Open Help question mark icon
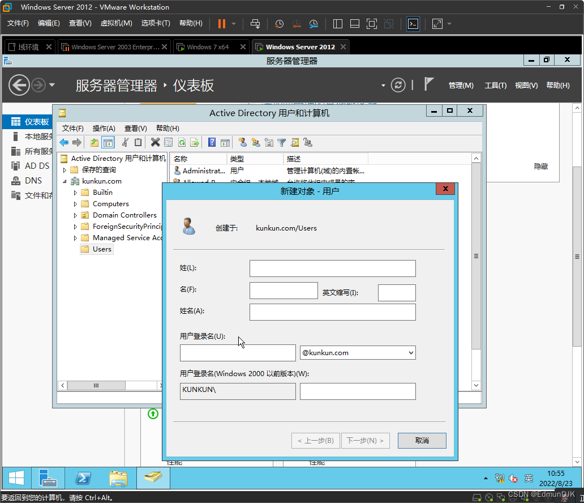584x503 pixels. point(212,142)
